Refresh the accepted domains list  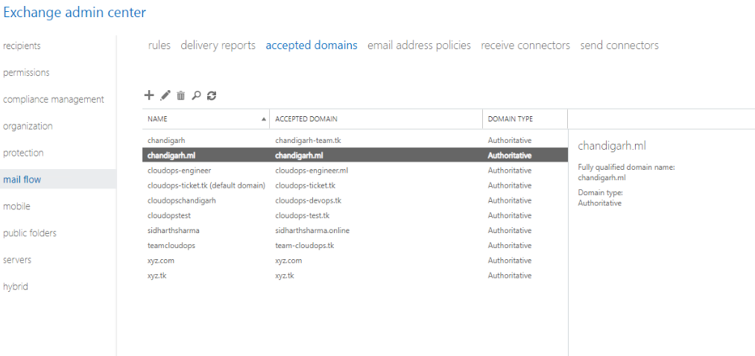click(x=212, y=96)
